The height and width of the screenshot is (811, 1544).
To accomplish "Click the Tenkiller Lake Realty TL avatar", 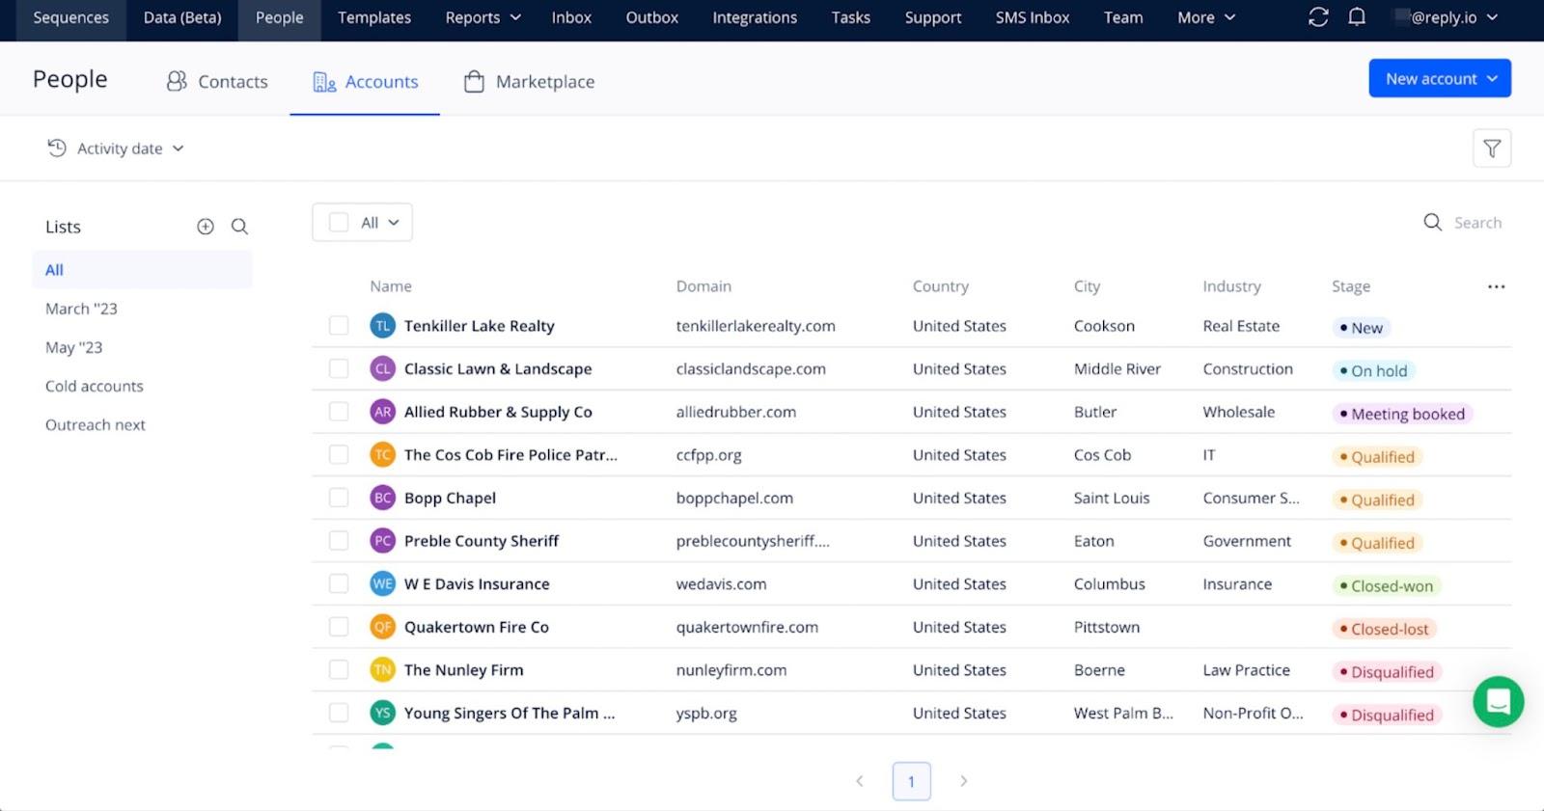I will point(383,326).
